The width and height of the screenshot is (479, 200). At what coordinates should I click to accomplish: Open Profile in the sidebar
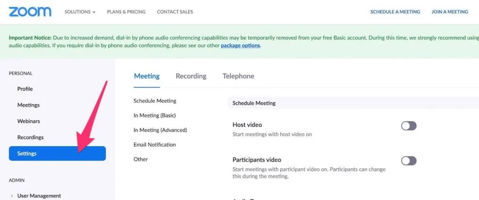coord(25,89)
